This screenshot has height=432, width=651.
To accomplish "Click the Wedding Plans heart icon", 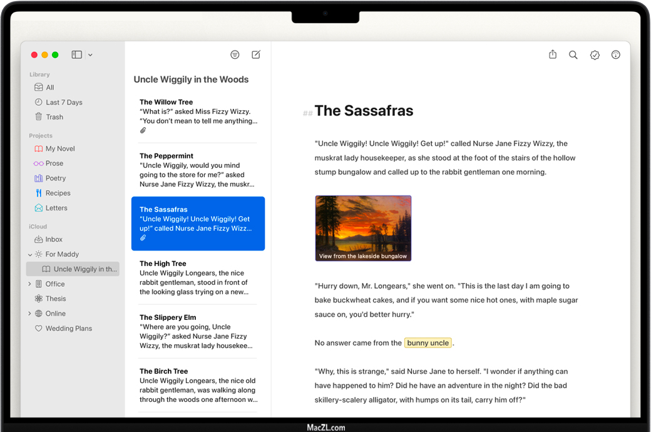I will coord(39,329).
